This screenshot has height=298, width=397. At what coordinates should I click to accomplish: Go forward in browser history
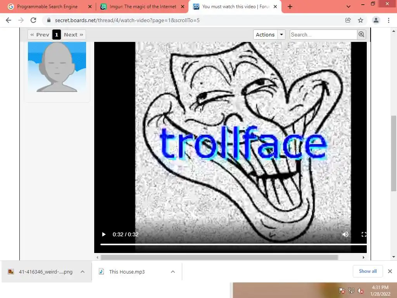(21, 20)
